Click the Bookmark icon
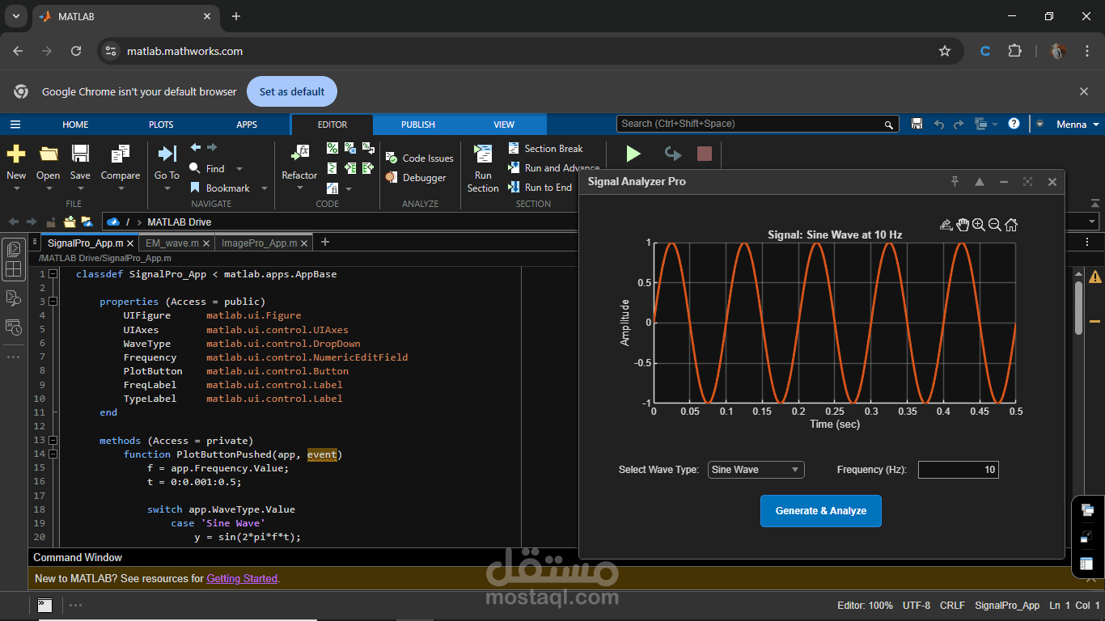The image size is (1105, 621). (196, 188)
